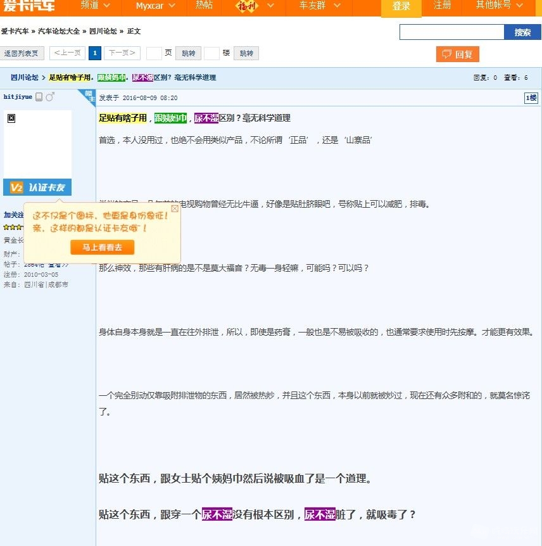The height and width of the screenshot is (546, 542).
Task: Click the 1楼 floor marker
Action: (x=531, y=98)
